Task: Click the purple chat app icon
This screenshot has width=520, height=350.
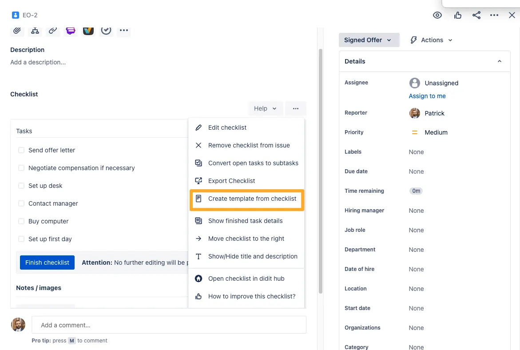Action: 70,31
